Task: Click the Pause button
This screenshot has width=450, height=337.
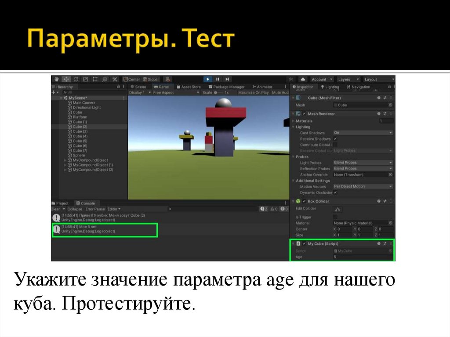Action: 218,79
